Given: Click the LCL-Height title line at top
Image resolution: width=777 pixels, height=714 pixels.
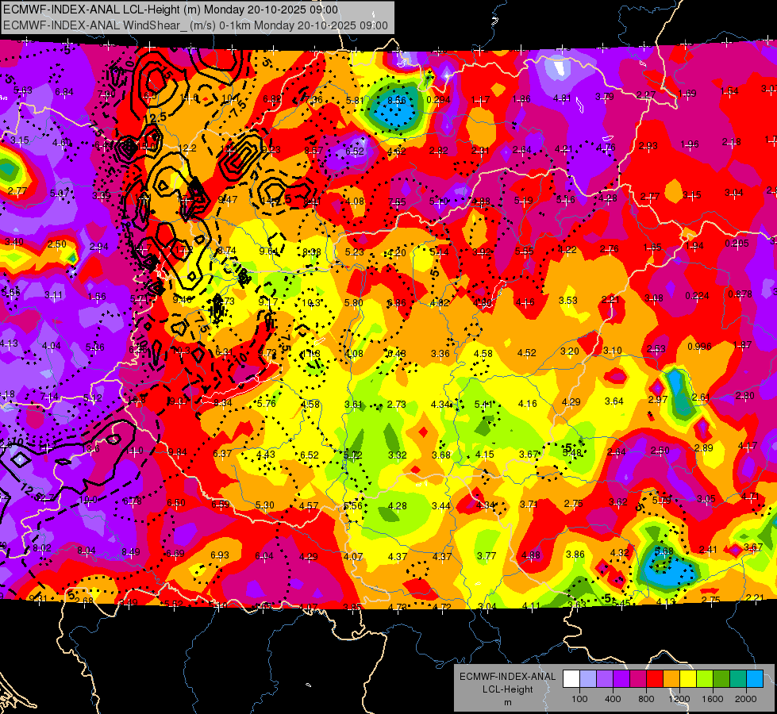Looking at the screenshot, I should (x=171, y=10).
